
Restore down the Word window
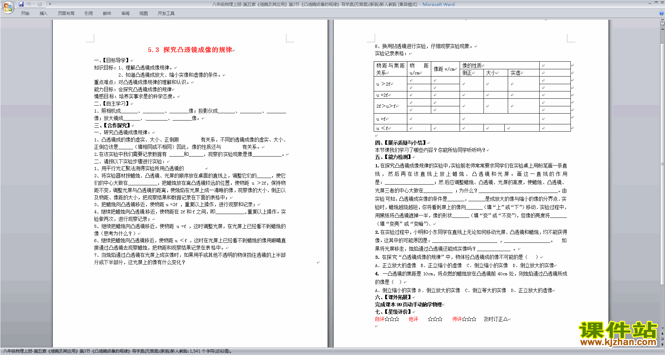click(656, 3)
